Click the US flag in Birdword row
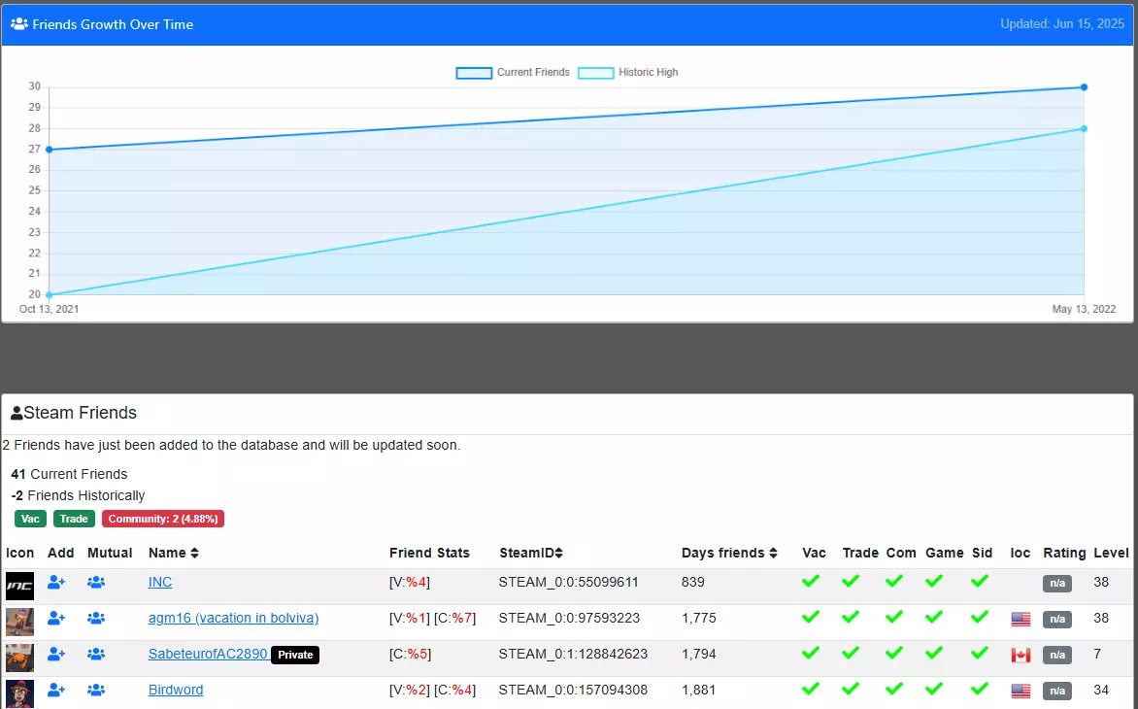Image resolution: width=1138 pixels, height=709 pixels. [1021, 691]
